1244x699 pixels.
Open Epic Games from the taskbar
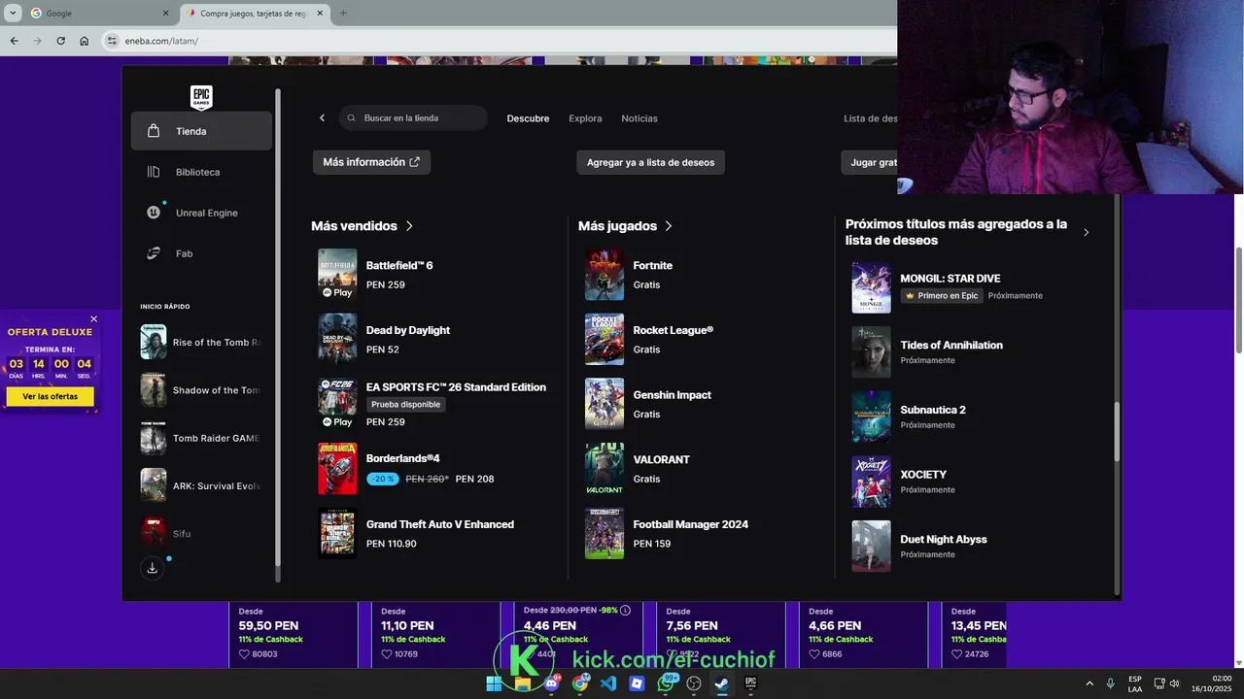click(750, 683)
